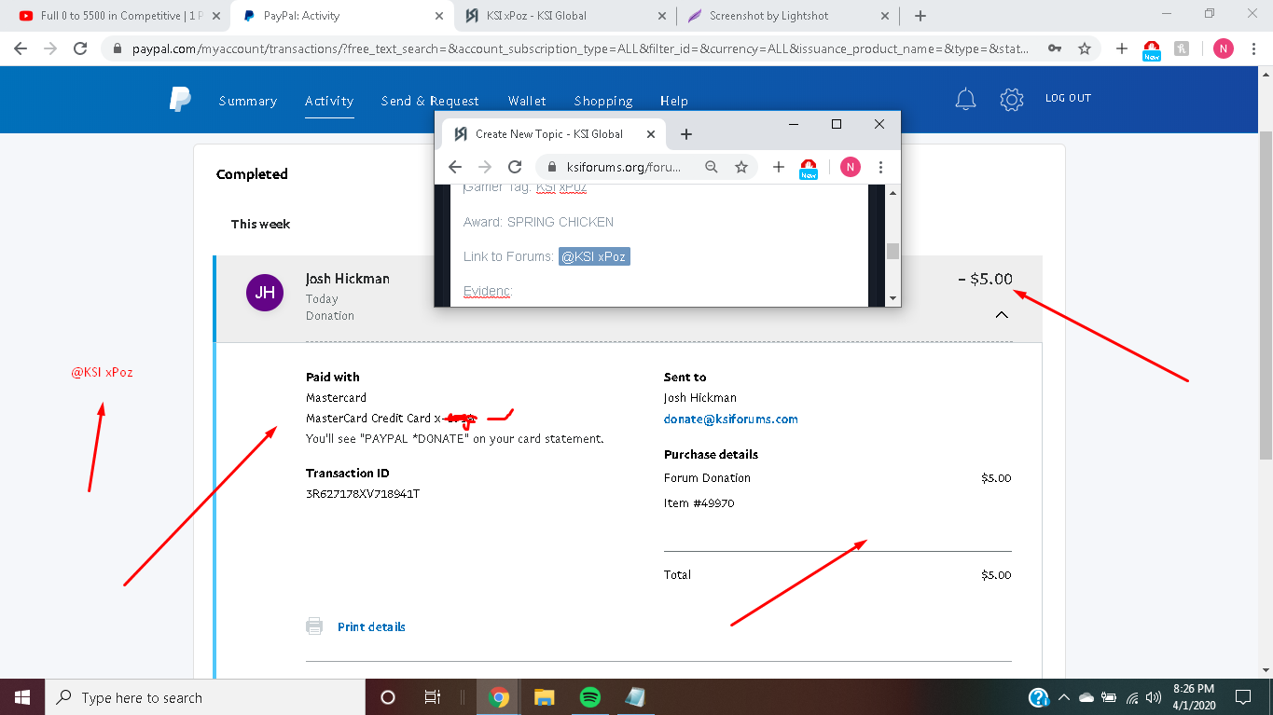Close the PayPal: Activity tab
This screenshot has width=1273, height=715.
(x=439, y=16)
